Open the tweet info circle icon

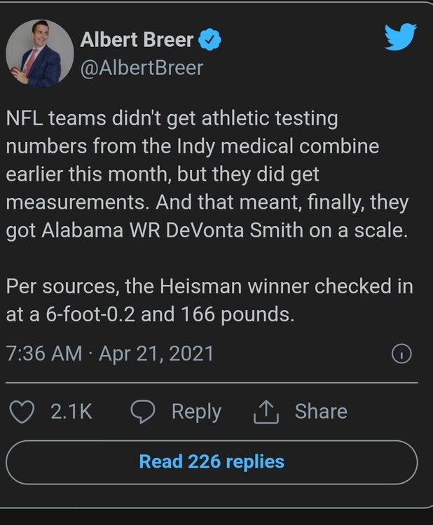[x=401, y=354]
